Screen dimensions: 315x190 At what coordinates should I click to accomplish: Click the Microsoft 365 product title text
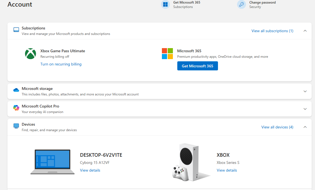point(189,51)
